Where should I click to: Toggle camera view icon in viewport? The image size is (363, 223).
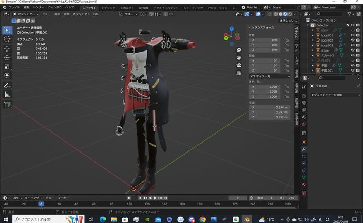coord(238,65)
